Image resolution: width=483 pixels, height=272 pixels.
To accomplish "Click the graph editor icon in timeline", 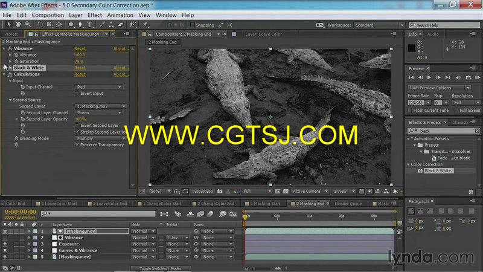I will click(x=233, y=214).
